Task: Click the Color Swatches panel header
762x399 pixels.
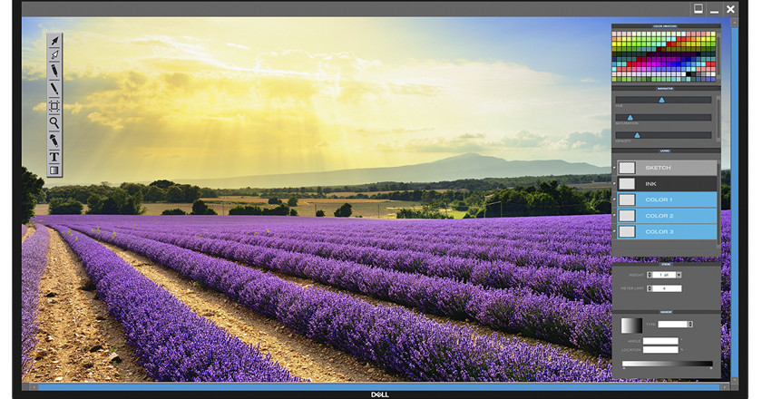Action: pyautogui.click(x=665, y=26)
